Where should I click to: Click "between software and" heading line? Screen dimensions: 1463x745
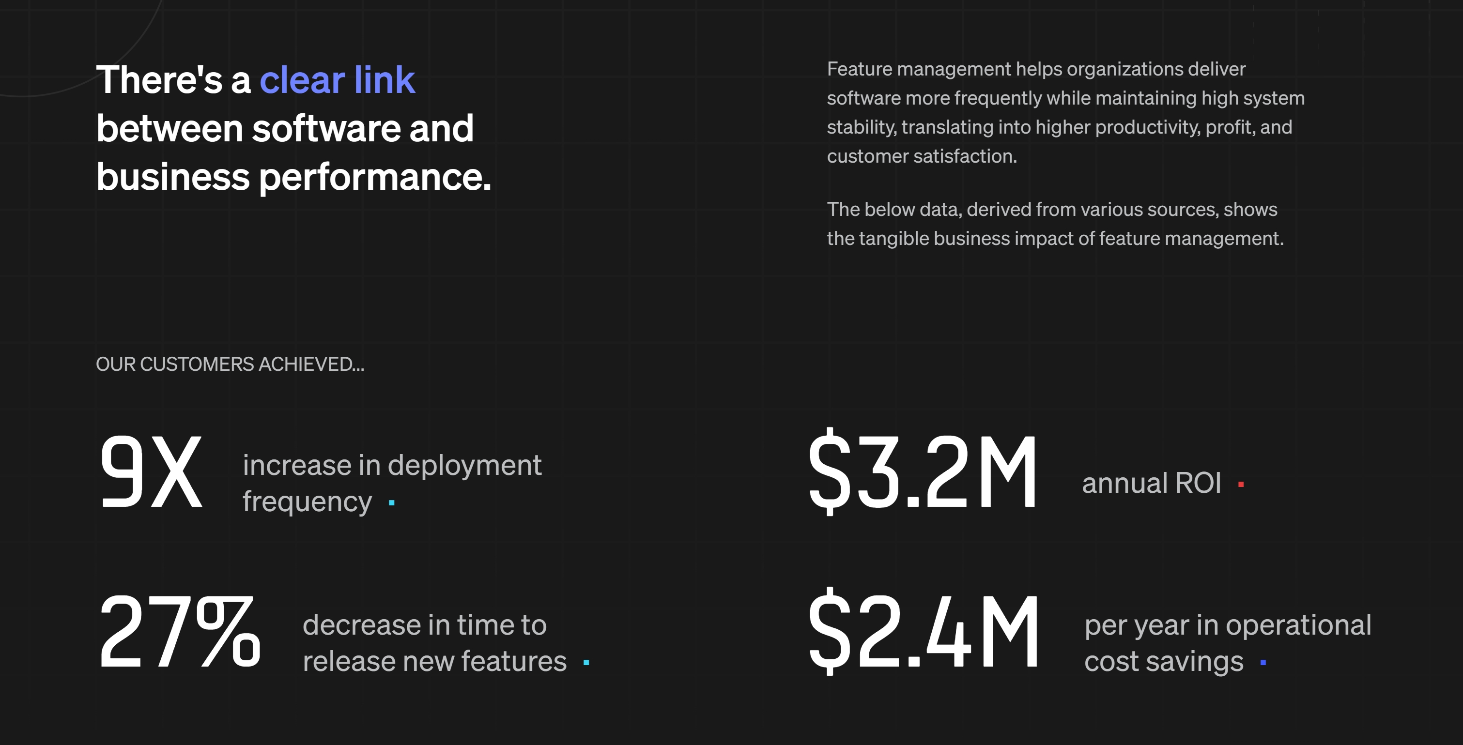click(285, 128)
